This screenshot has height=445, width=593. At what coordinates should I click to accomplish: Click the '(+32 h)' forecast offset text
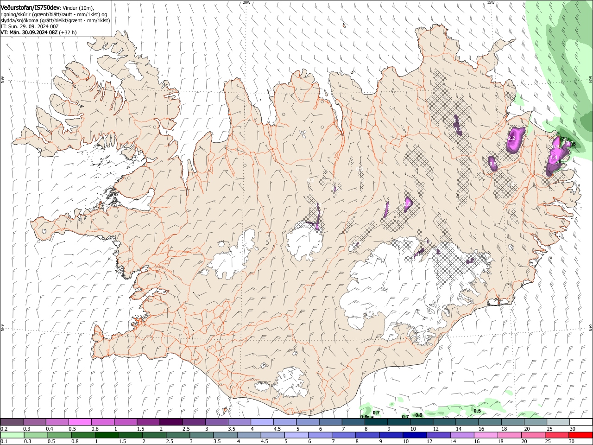(x=68, y=32)
